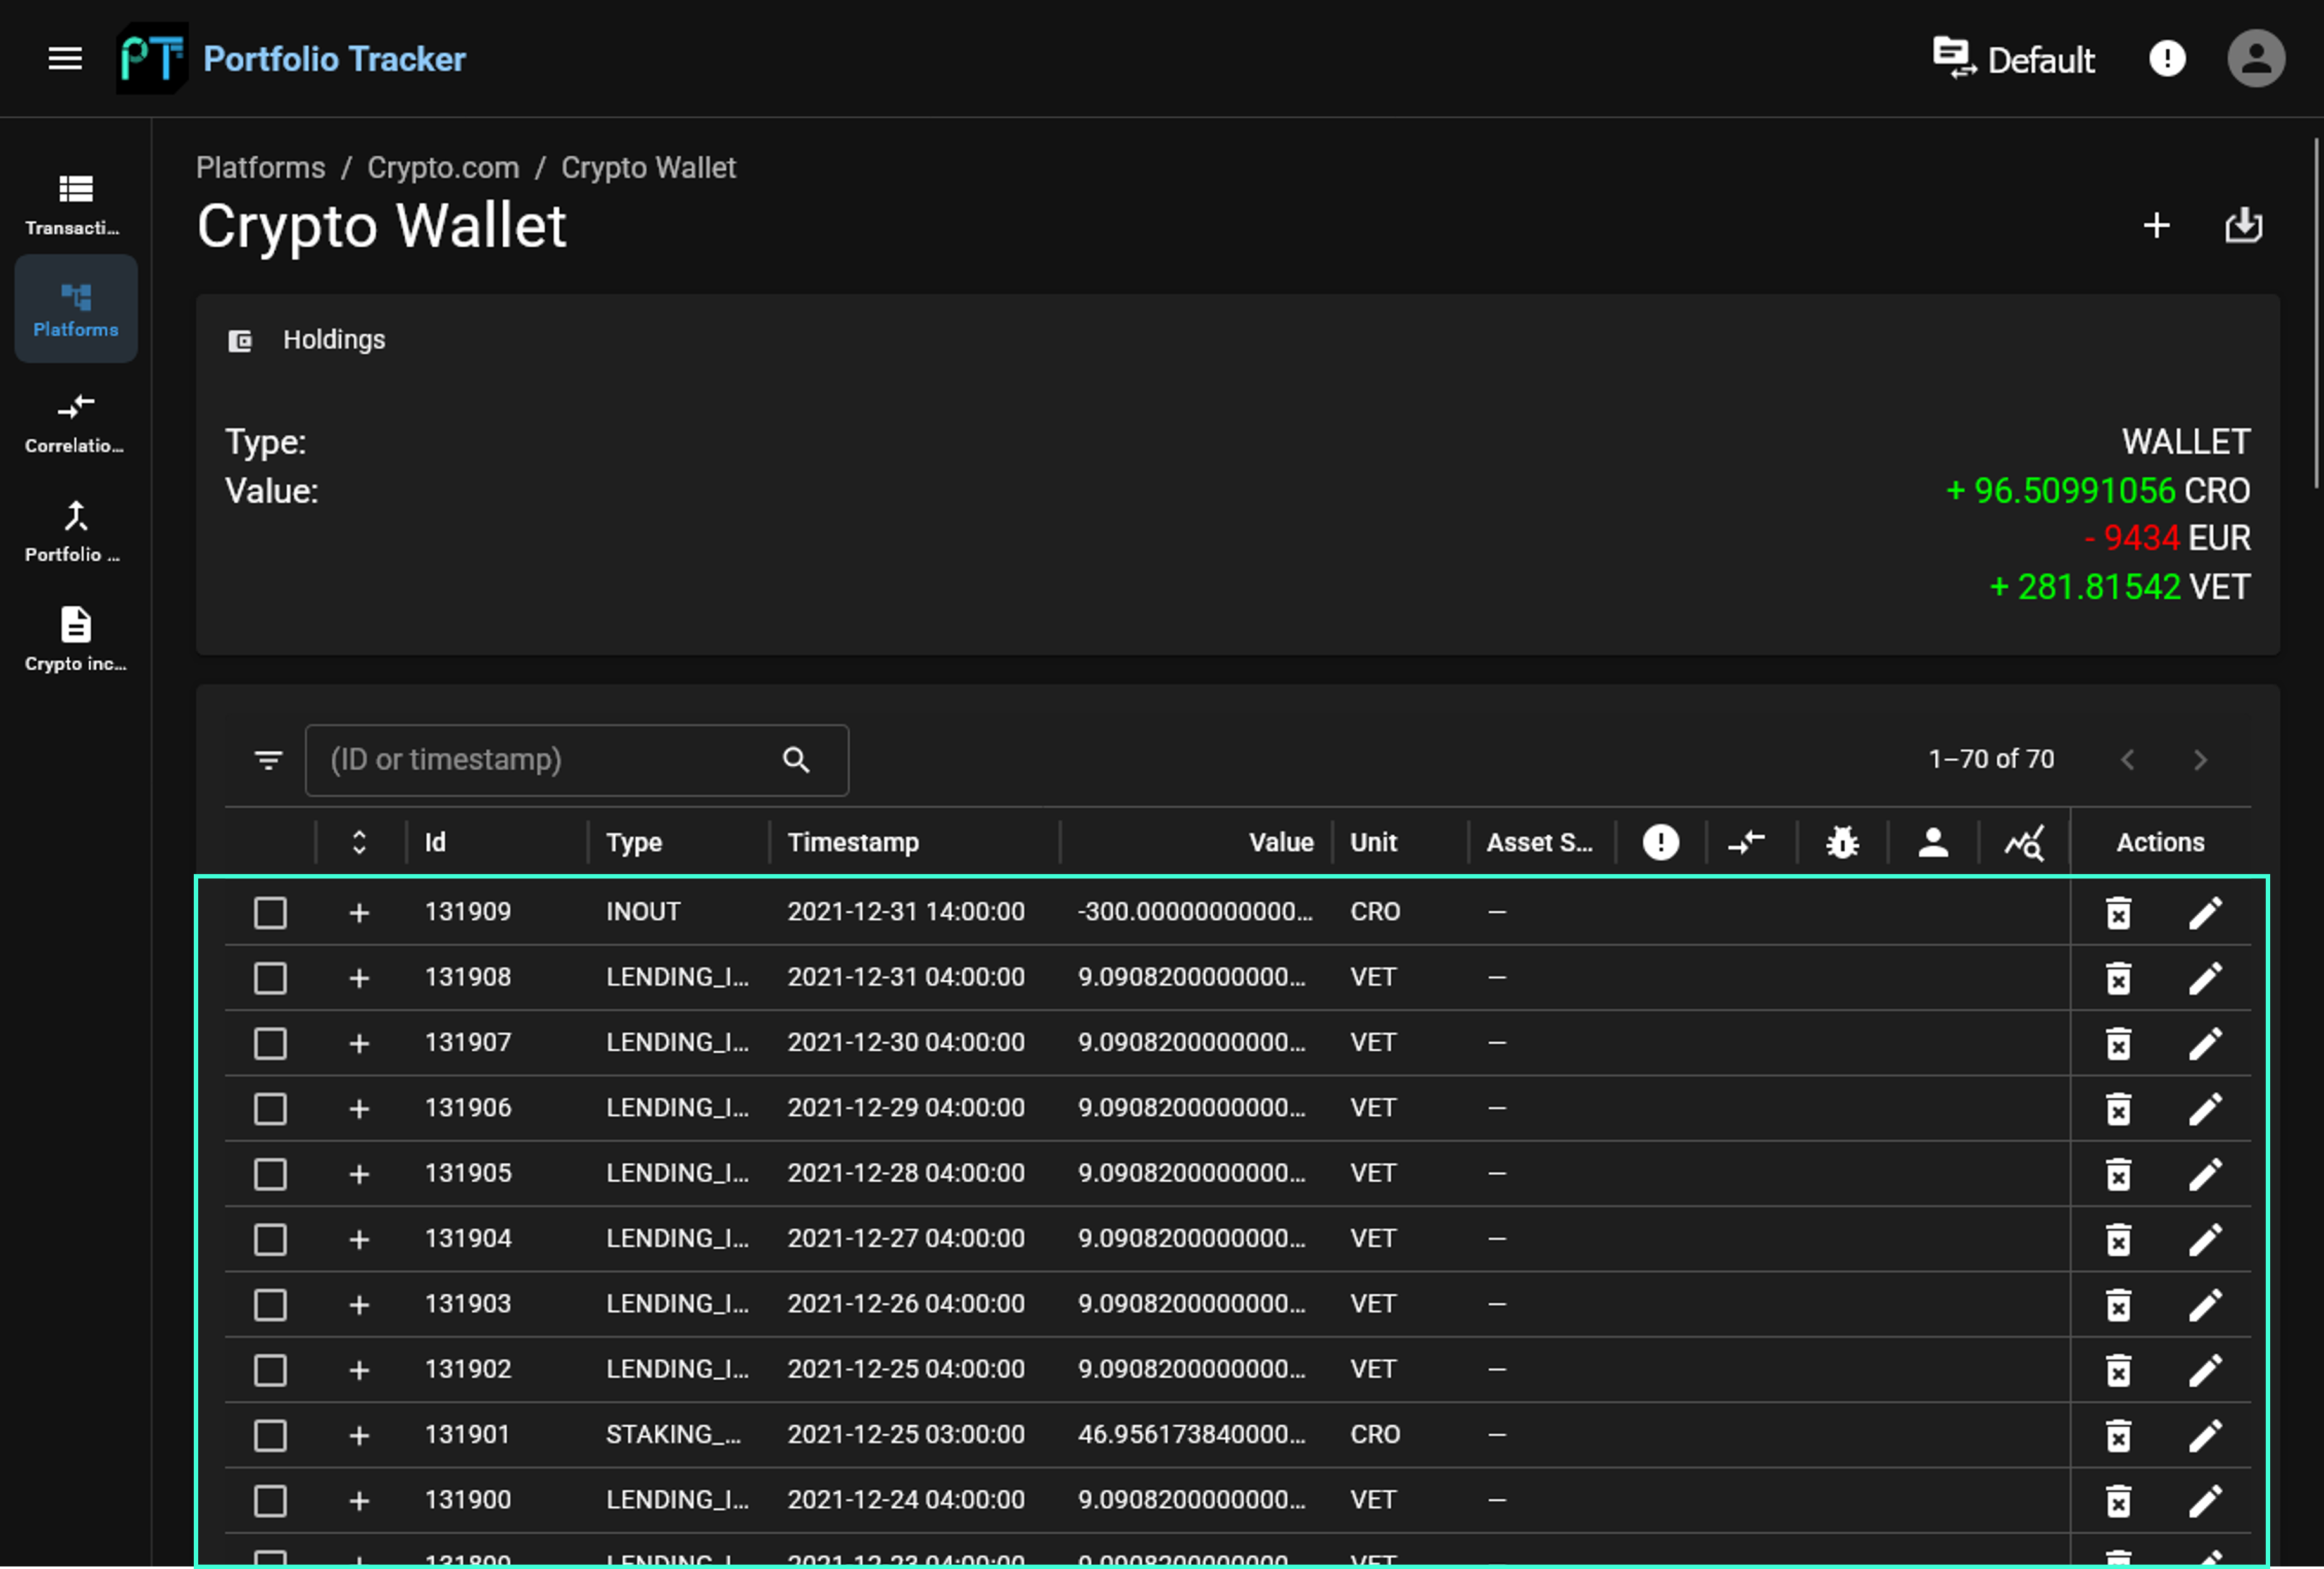2324x1569 pixels.
Task: Open the hamburger navigation menu
Action: pos(65,59)
